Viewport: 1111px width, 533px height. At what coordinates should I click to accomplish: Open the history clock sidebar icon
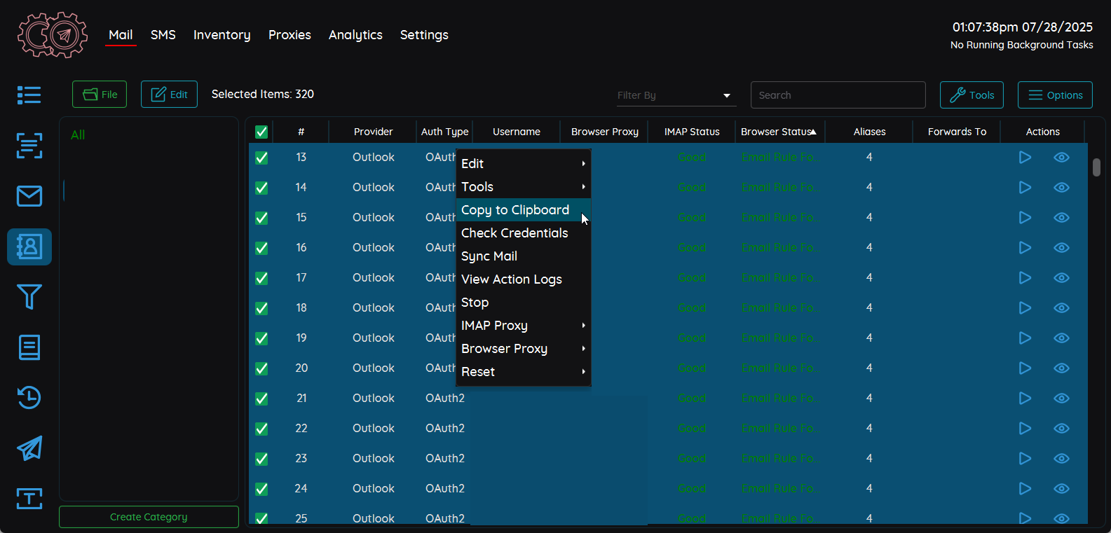click(29, 398)
